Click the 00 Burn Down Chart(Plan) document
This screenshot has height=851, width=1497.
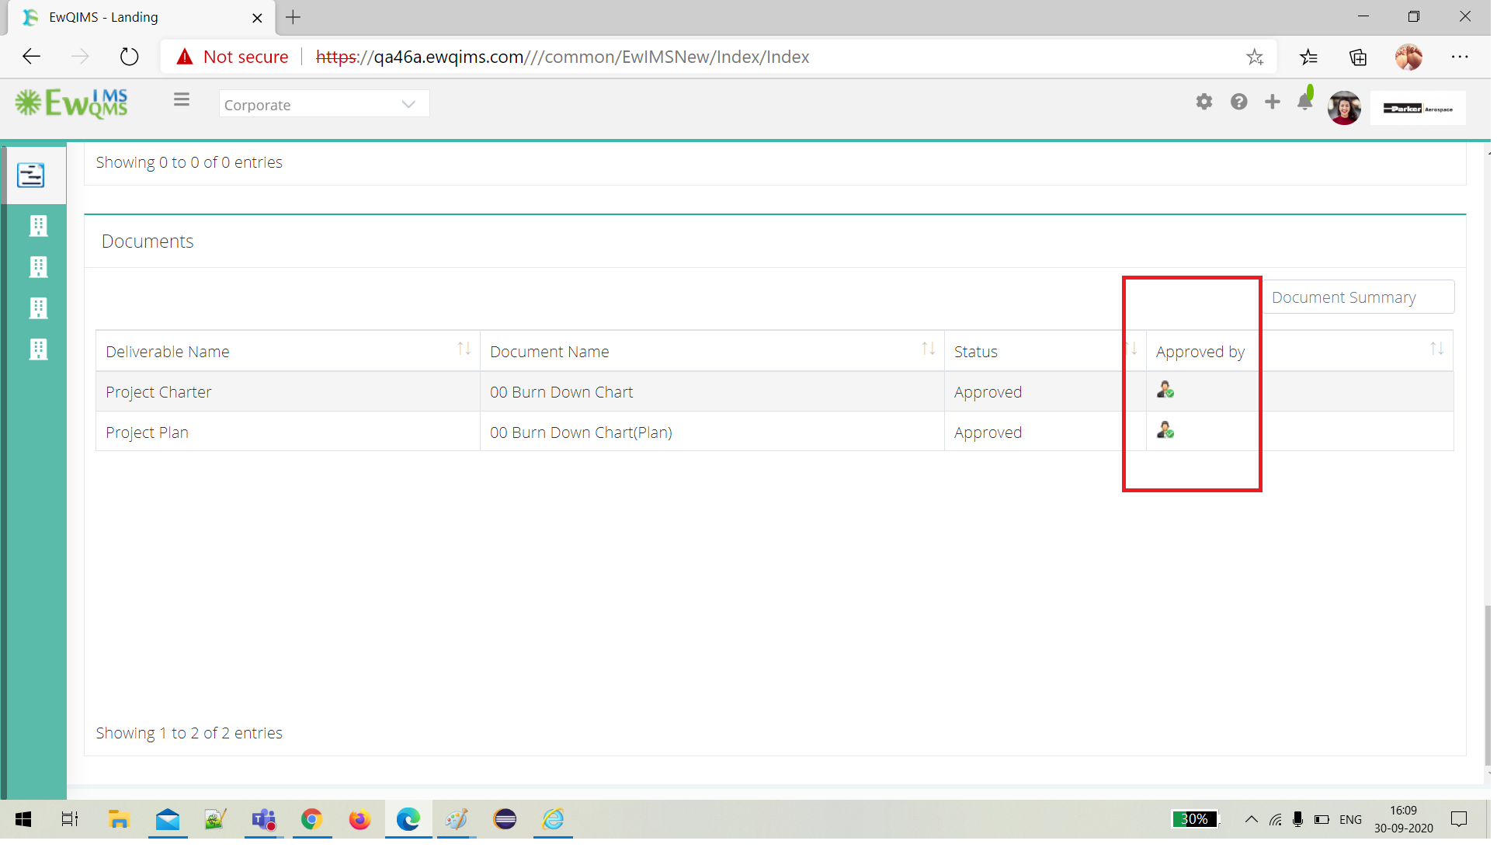tap(581, 432)
